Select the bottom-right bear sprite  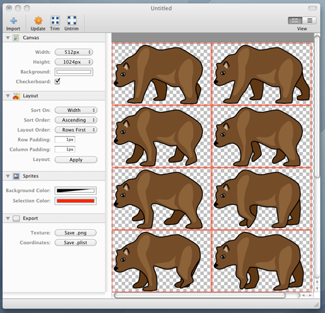pyautogui.click(x=261, y=261)
